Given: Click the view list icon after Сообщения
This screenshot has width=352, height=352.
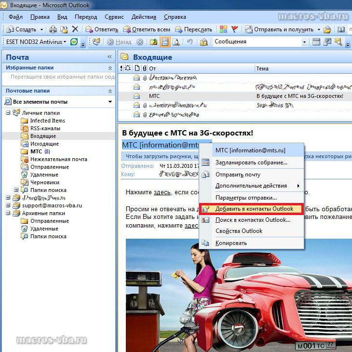Looking at the screenshot, I should click(316, 42).
